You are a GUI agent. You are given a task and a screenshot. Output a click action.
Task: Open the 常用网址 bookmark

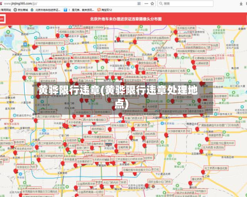(5, 10)
